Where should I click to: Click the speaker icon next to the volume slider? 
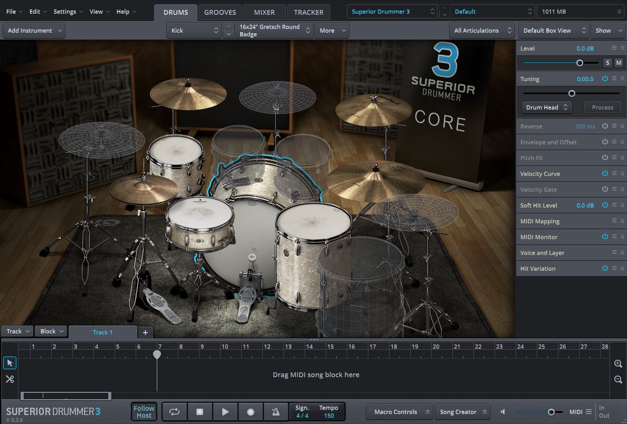pos(502,411)
